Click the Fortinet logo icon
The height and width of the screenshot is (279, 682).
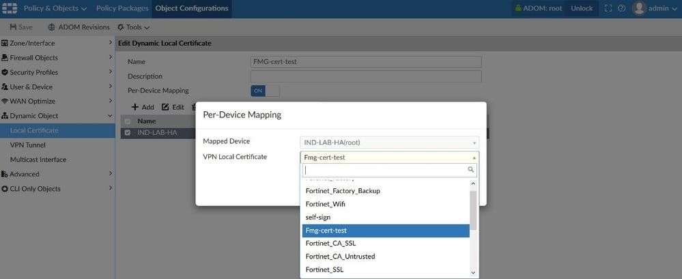10,8
